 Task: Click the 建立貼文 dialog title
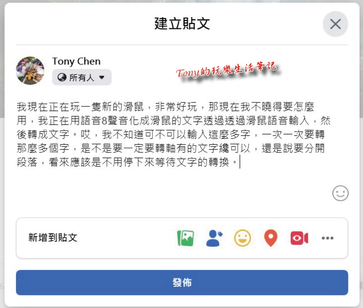pos(182,23)
